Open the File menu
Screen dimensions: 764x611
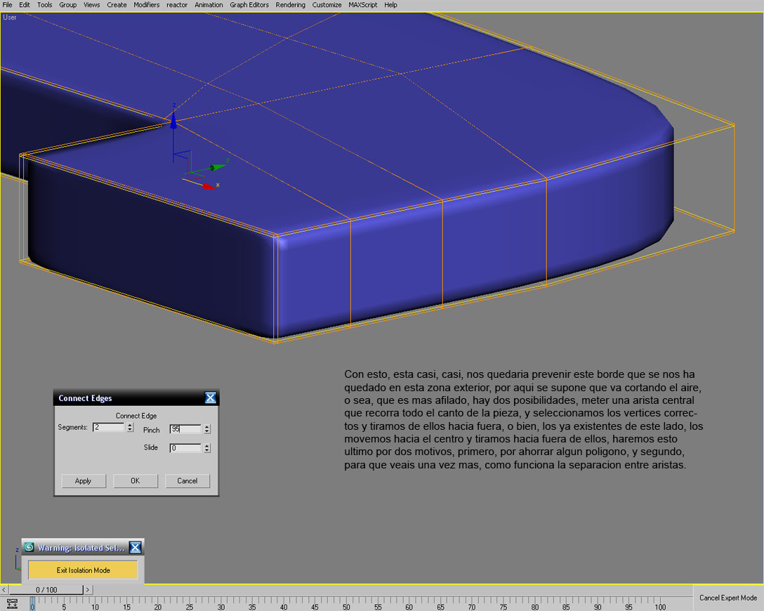(7, 5)
